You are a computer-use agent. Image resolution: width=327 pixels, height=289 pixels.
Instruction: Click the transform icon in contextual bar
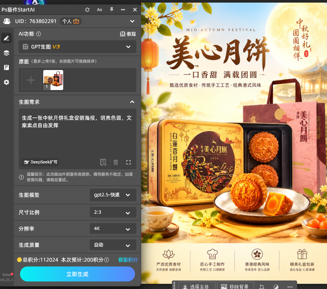click(262, 287)
